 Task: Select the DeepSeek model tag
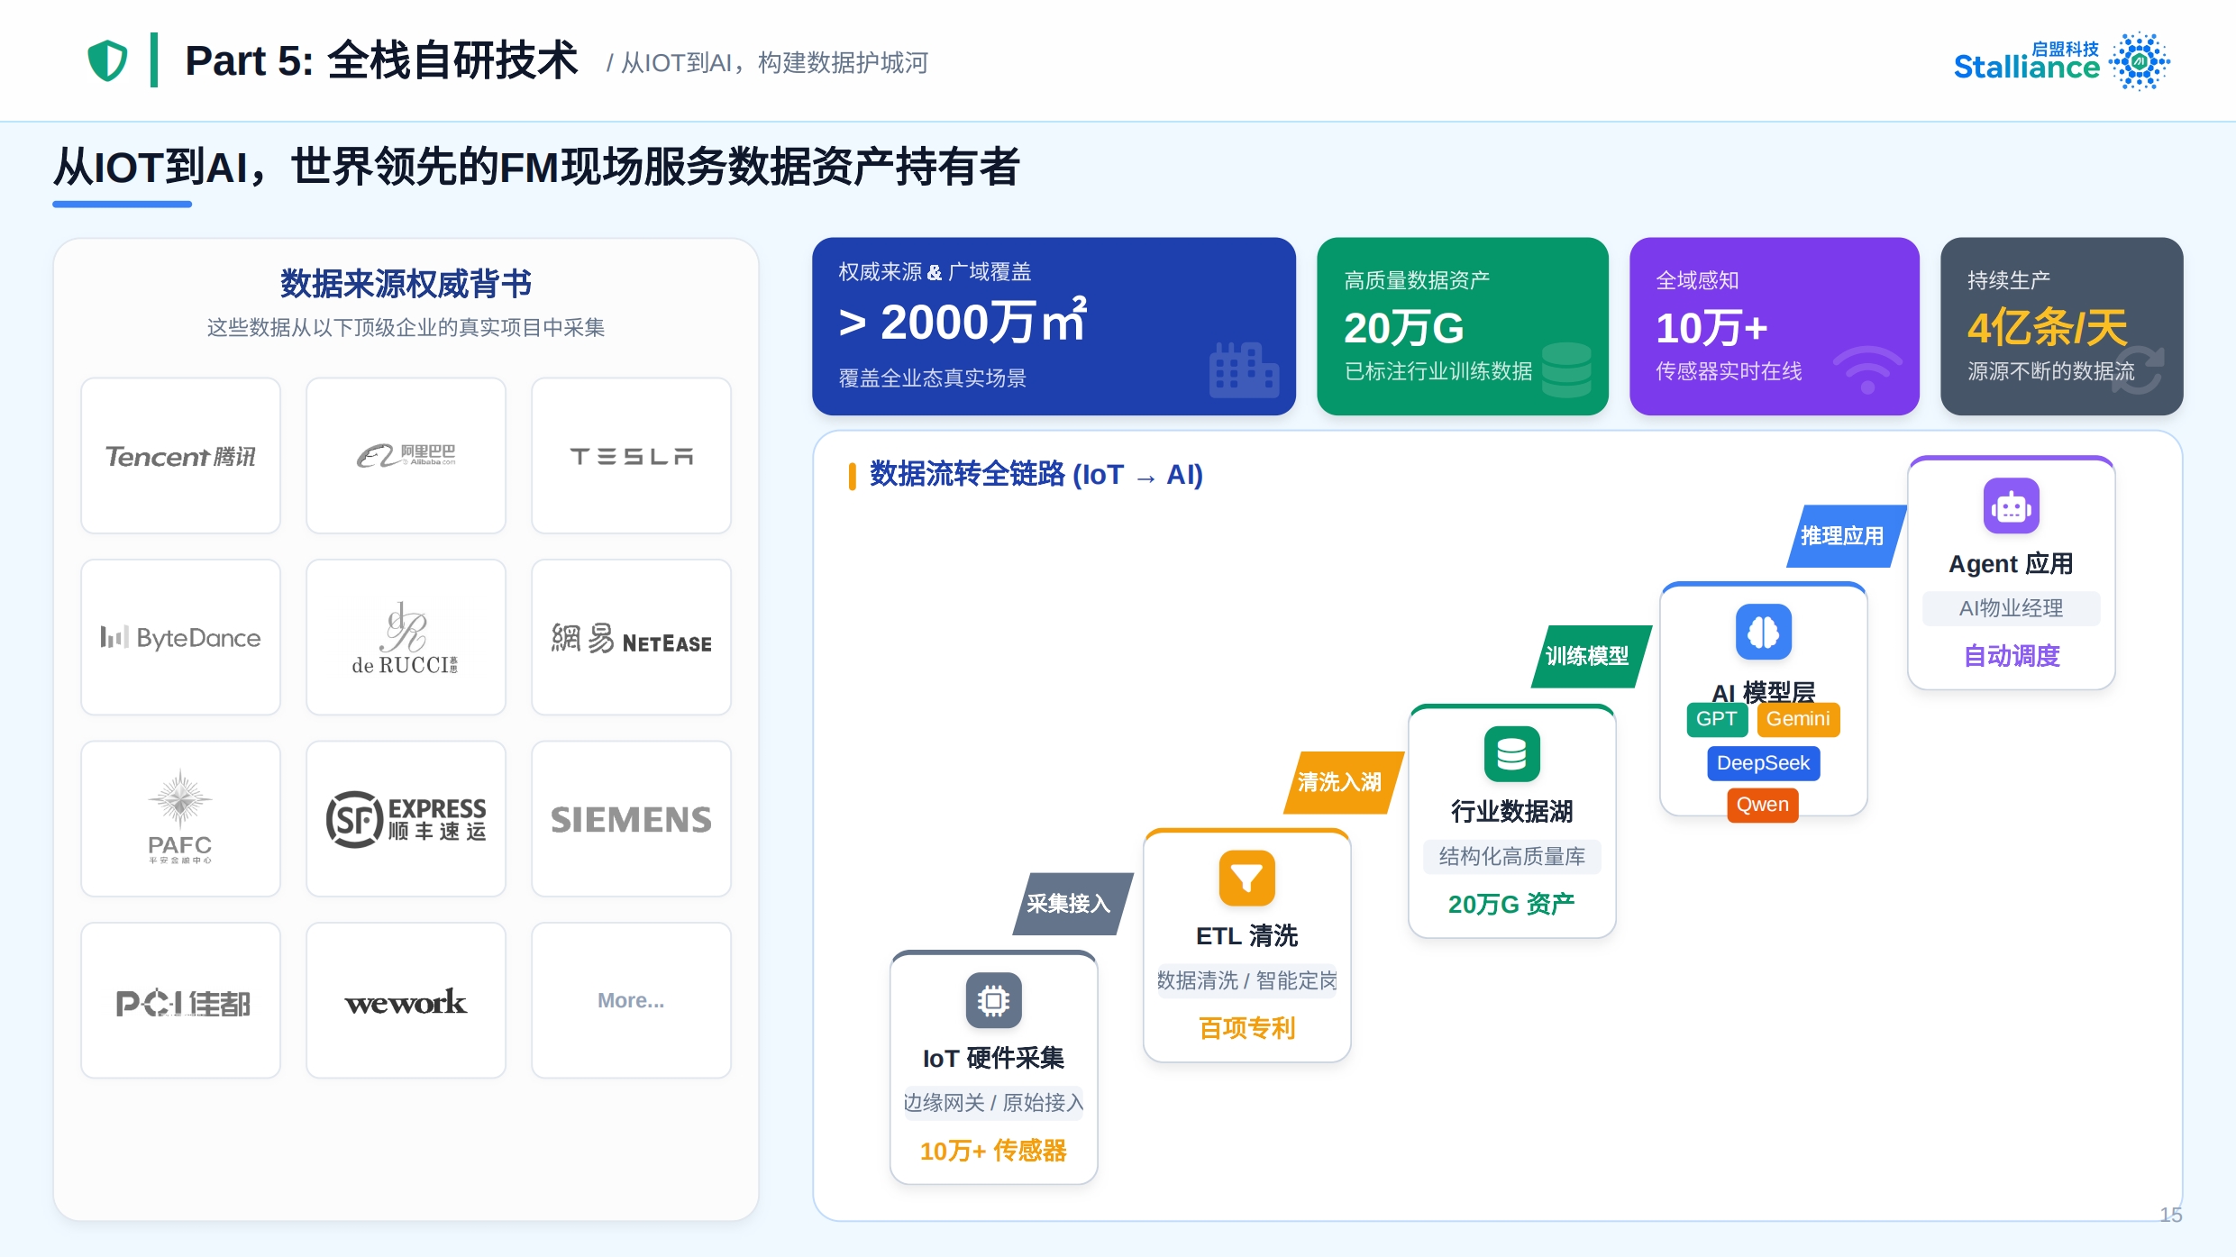click(1763, 763)
